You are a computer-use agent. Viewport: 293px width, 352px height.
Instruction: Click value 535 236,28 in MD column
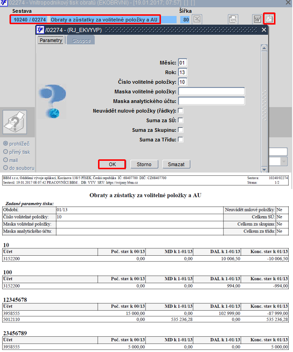(182, 319)
